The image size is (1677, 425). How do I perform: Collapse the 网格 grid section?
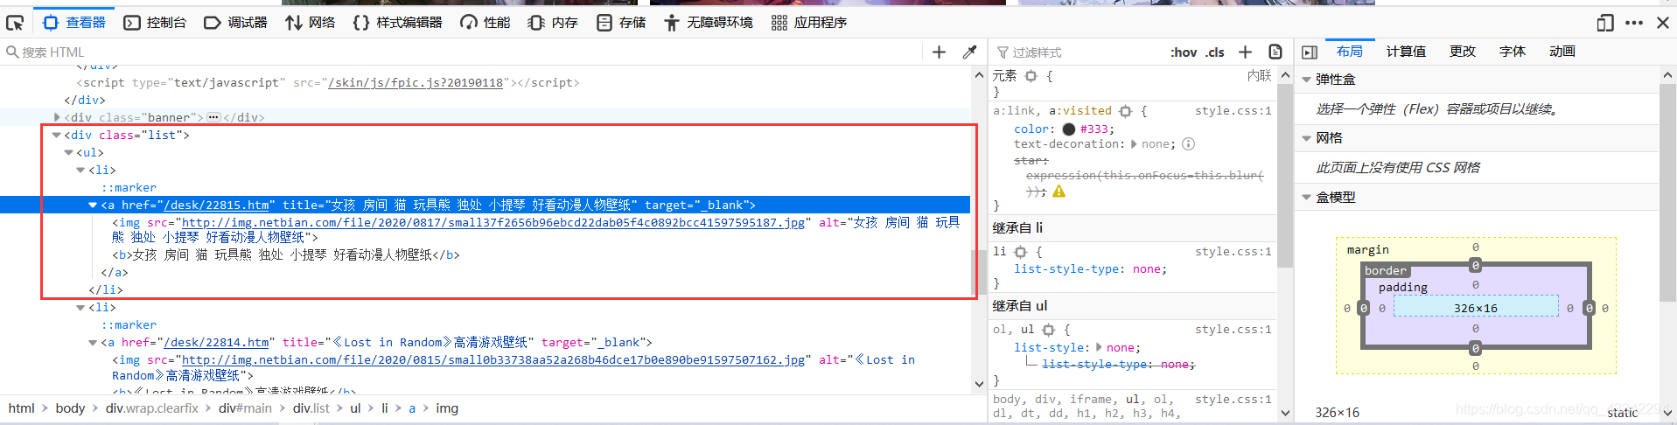[x=1307, y=138]
